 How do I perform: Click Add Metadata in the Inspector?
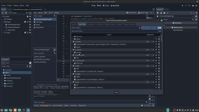pos(178,30)
